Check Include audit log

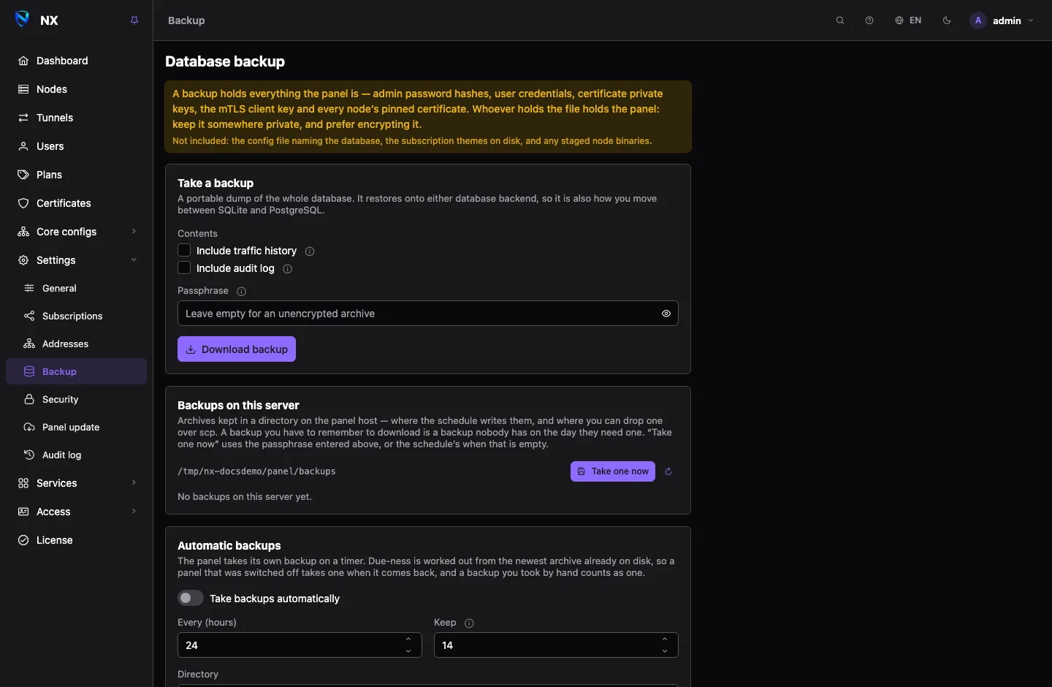184,267
